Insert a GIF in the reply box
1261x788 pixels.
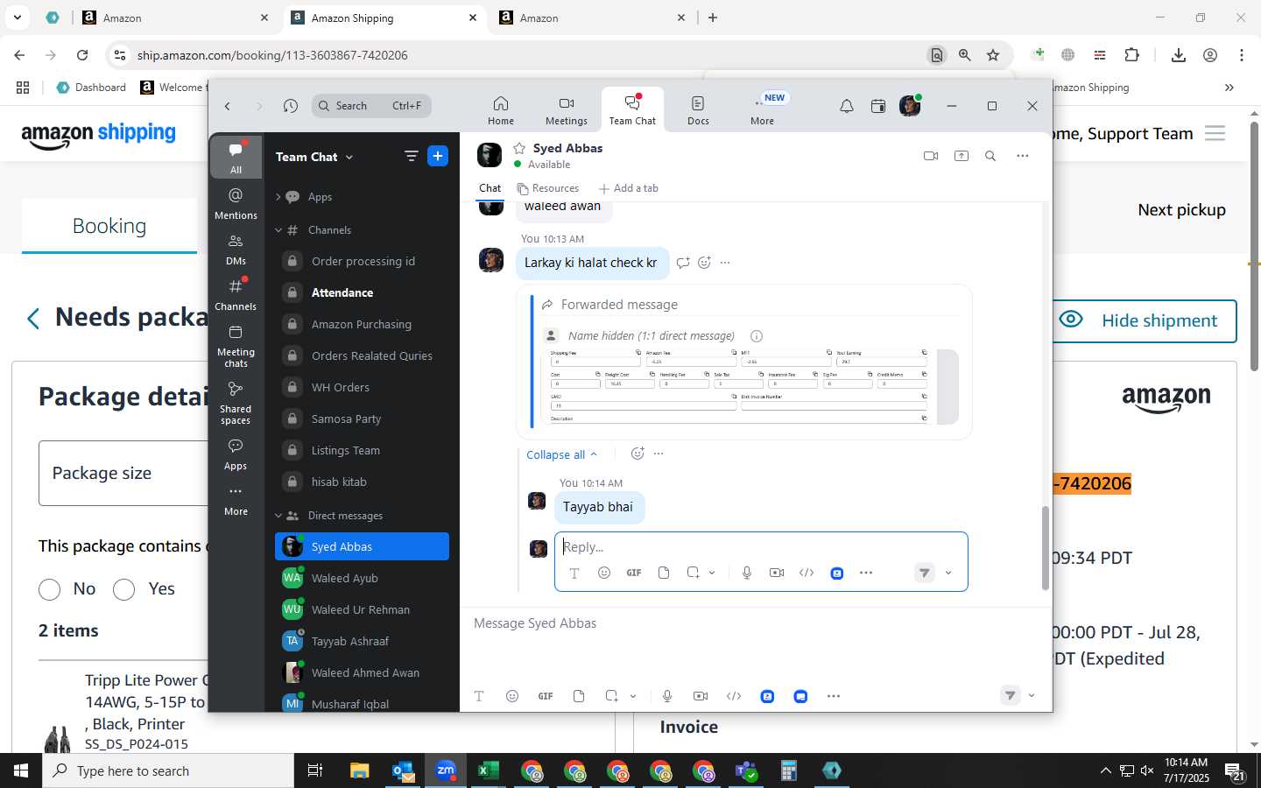(x=634, y=573)
